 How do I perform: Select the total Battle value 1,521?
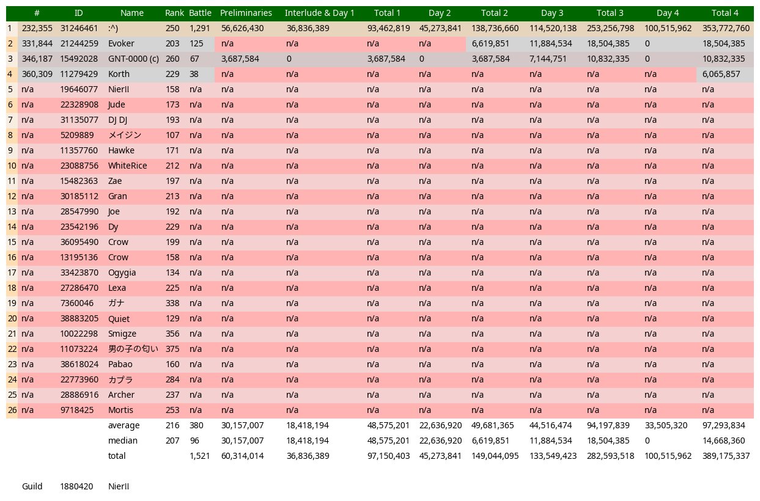[x=199, y=456]
